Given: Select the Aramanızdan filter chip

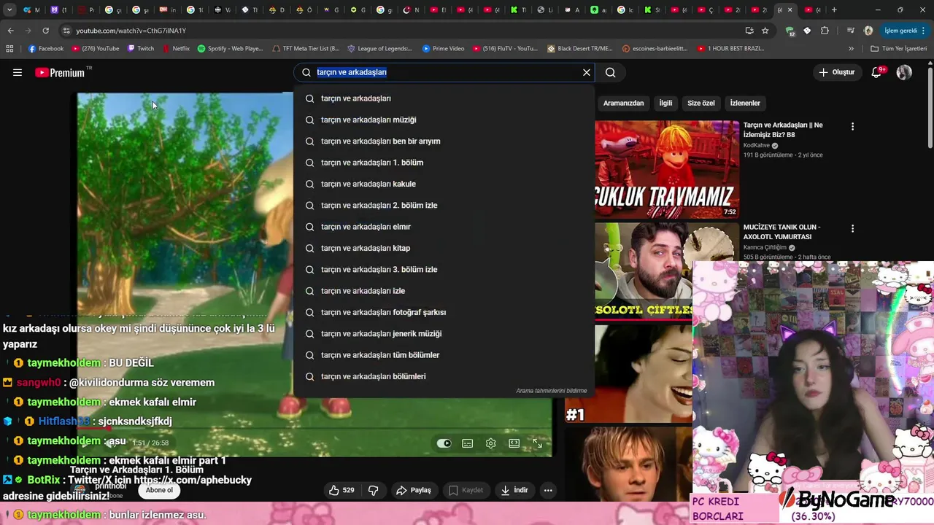Looking at the screenshot, I should 623,103.
